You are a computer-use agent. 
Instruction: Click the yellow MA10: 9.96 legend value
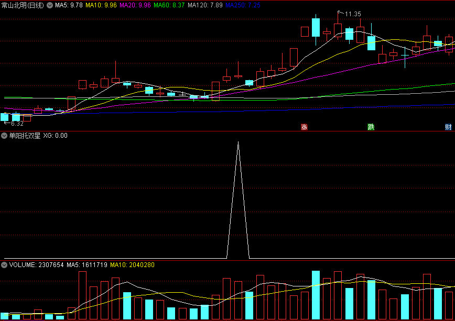101,5
